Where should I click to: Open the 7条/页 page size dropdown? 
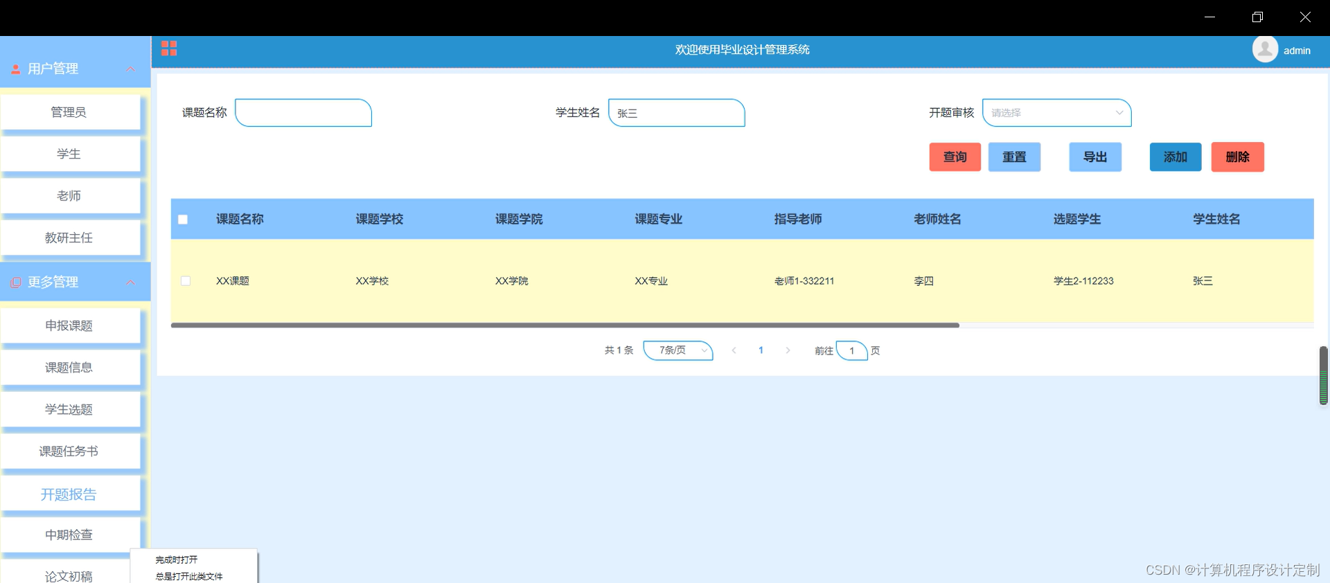point(677,350)
